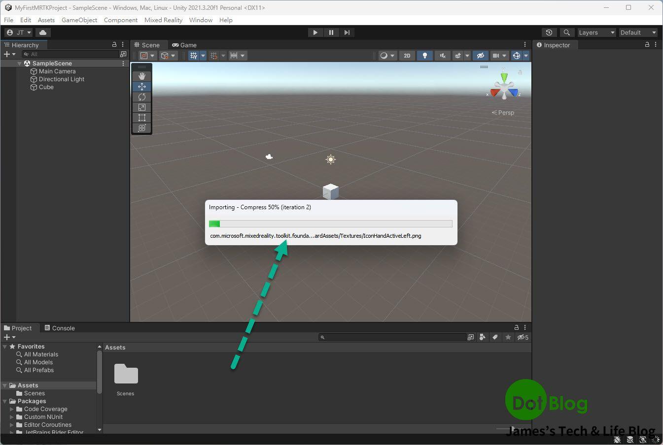This screenshot has height=445, width=663.
Task: Open the Hierarchy create plus dropdown
Action: coord(9,54)
